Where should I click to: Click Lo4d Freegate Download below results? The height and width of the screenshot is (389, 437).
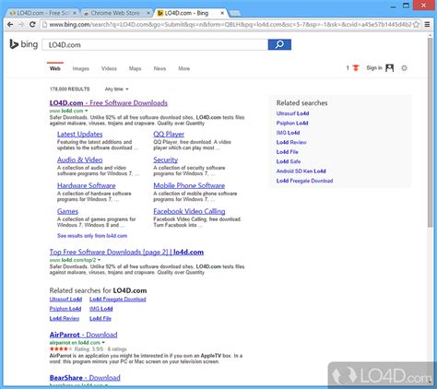(x=118, y=300)
